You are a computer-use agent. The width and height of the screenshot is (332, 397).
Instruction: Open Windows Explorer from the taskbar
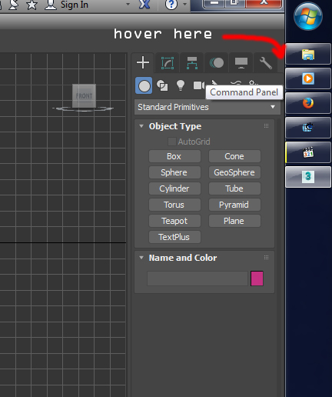click(308, 54)
